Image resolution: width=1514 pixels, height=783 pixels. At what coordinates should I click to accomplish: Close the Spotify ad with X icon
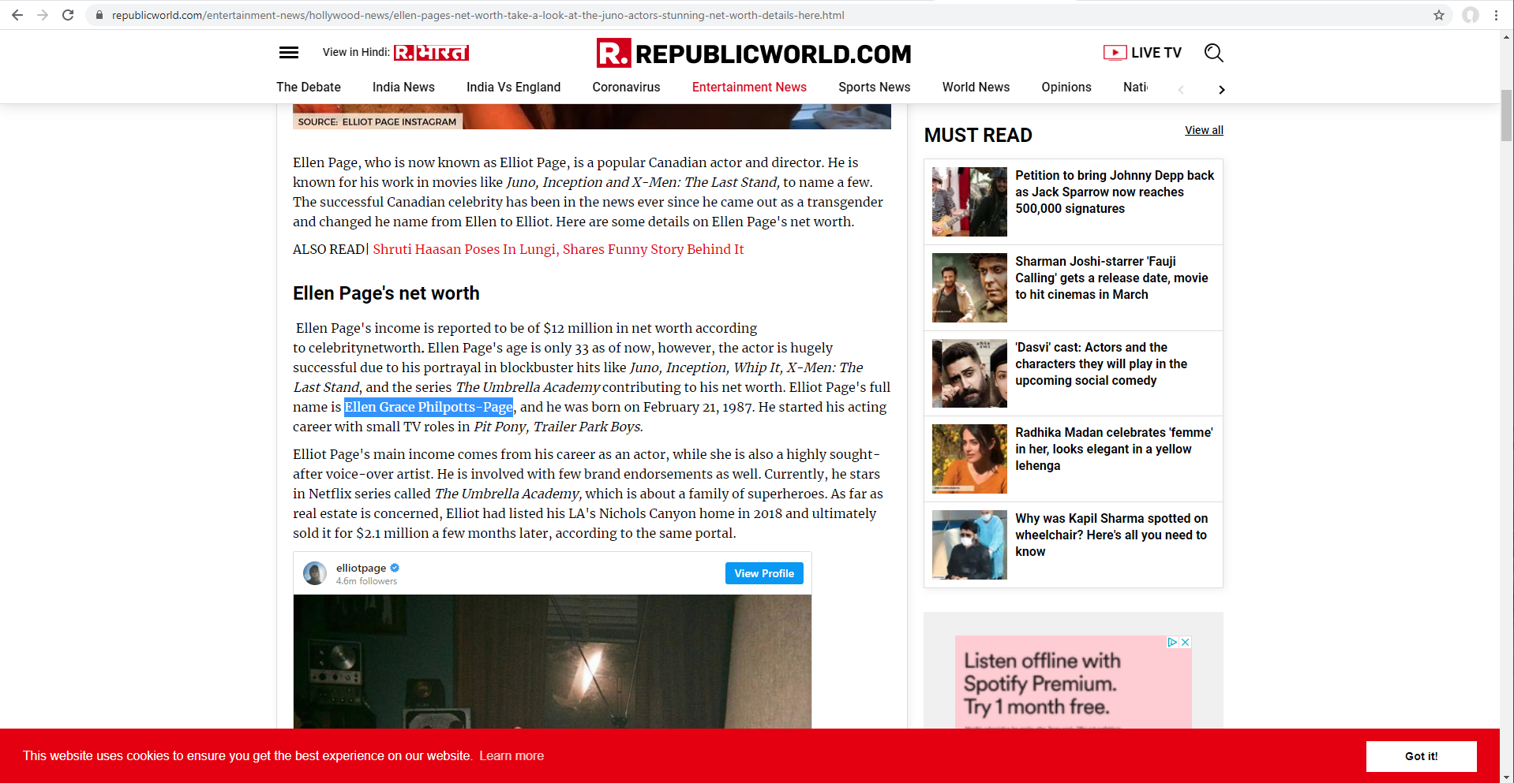1186,642
